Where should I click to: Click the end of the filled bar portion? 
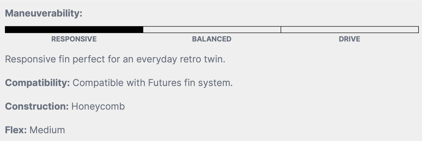pyautogui.click(x=143, y=29)
